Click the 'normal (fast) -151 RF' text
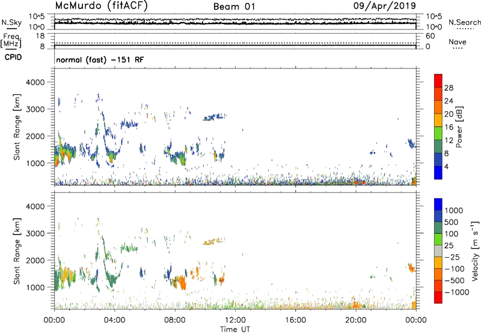Viewport: 481px width, 333px height. pos(100,60)
